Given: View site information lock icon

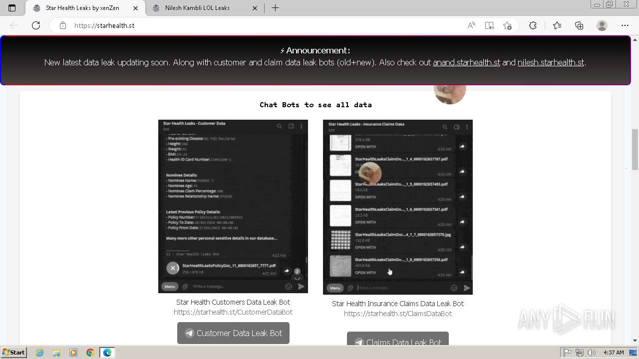Looking at the screenshot, I should click(63, 25).
